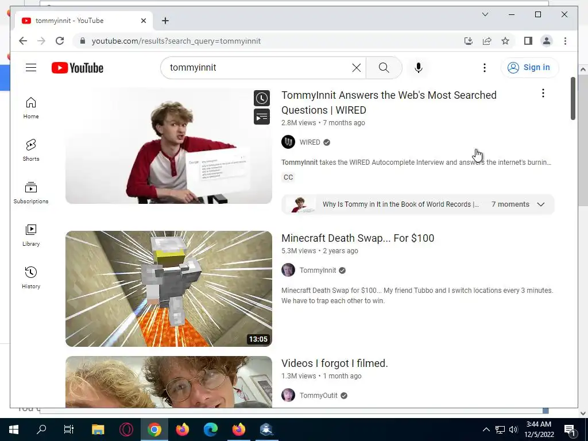588x441 pixels.
Task: Open the TommyInnit channel name link
Action: tap(318, 270)
